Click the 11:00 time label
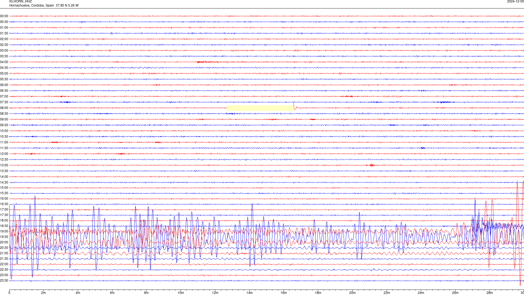Image resolution: width=524 pixels, height=295 pixels. coord(4,142)
